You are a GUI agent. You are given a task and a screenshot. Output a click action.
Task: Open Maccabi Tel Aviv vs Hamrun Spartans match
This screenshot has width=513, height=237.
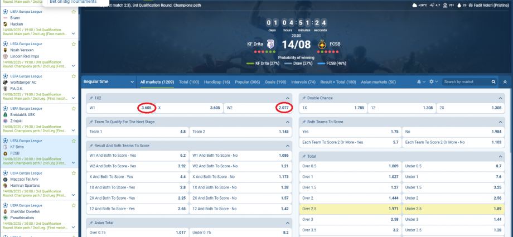(x=39, y=184)
